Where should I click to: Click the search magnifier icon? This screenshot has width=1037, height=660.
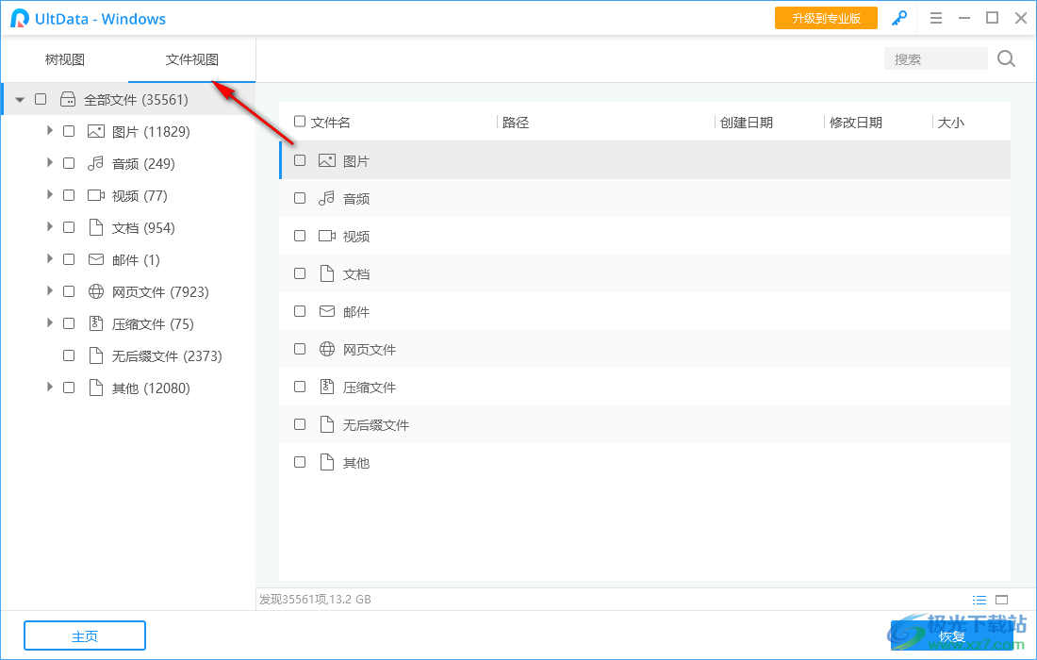click(x=1005, y=58)
